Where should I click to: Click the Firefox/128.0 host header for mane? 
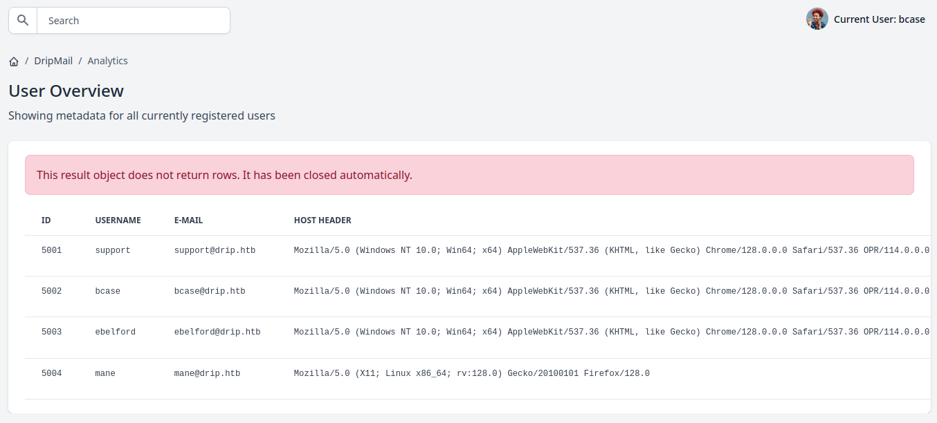coord(471,373)
